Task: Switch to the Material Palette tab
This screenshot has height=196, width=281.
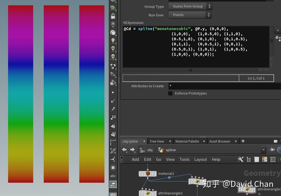Action: coord(187,141)
